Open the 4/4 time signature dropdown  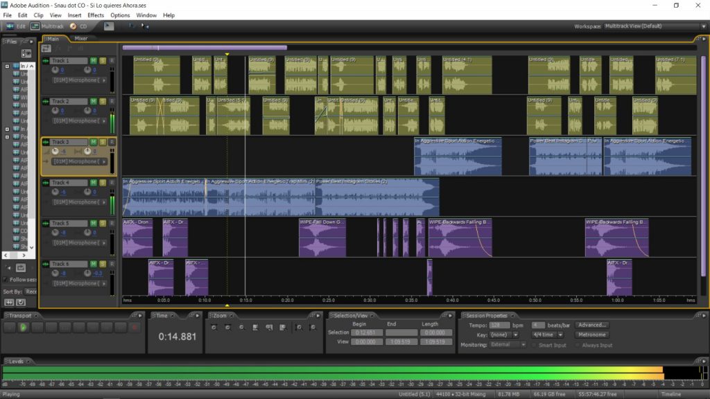coord(546,335)
